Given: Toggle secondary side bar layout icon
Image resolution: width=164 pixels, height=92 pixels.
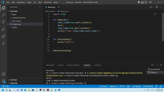Looking at the screenshot, I should [146, 2].
